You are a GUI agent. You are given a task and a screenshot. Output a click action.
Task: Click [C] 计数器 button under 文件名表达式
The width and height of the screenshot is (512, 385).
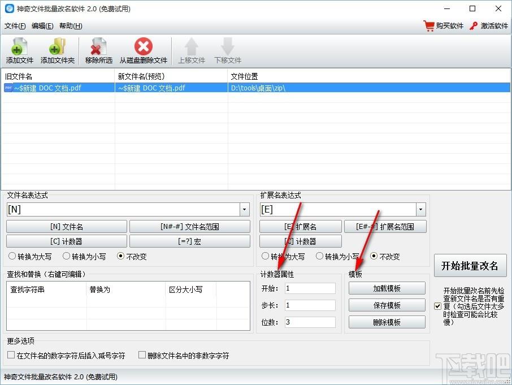[x=67, y=241]
